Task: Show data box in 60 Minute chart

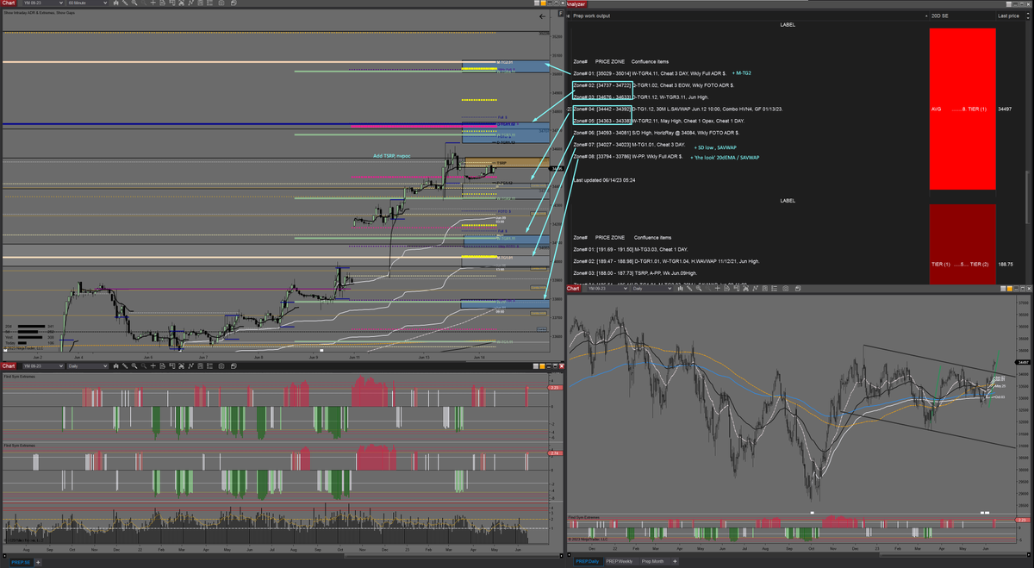Action: [162, 4]
